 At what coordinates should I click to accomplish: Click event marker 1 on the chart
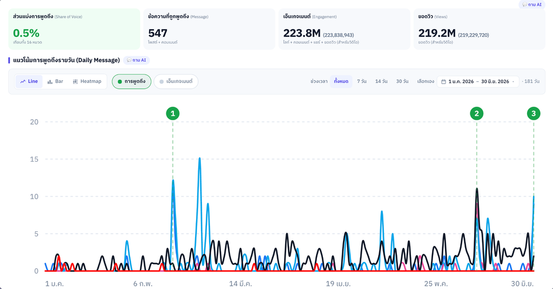[173, 113]
